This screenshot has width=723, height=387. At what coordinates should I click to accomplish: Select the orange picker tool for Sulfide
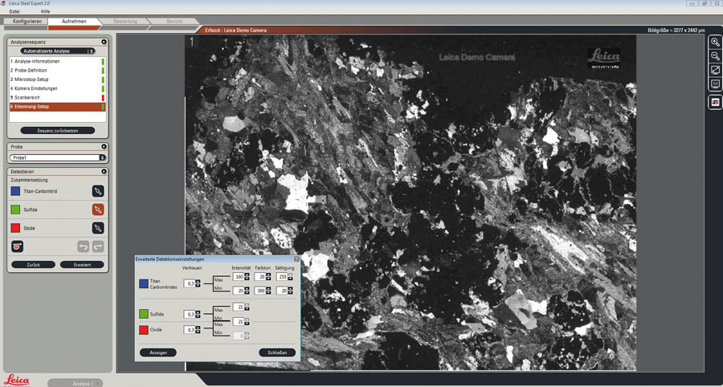pyautogui.click(x=97, y=210)
